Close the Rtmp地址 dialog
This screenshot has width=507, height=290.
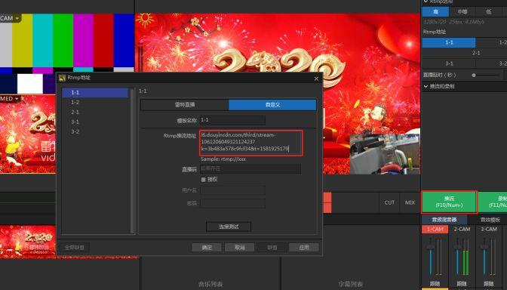316,79
